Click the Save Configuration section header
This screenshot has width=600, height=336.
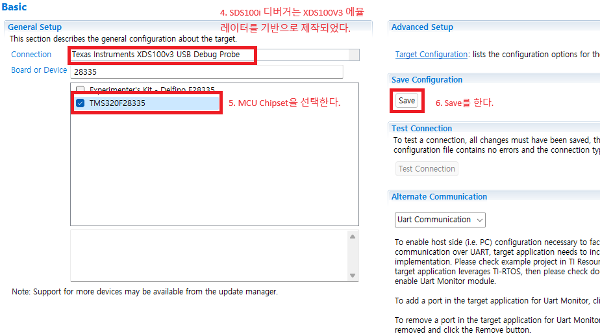427,80
